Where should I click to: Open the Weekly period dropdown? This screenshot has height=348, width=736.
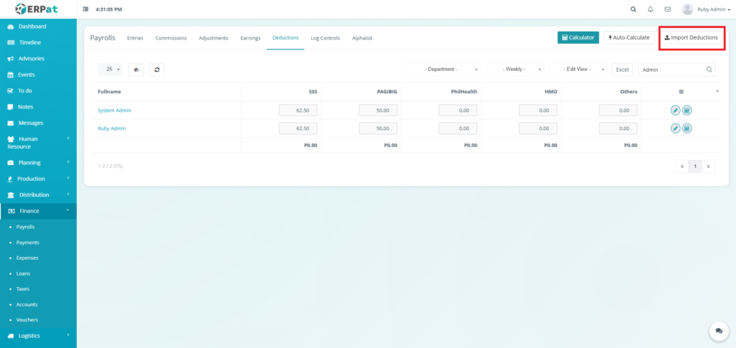pyautogui.click(x=515, y=70)
